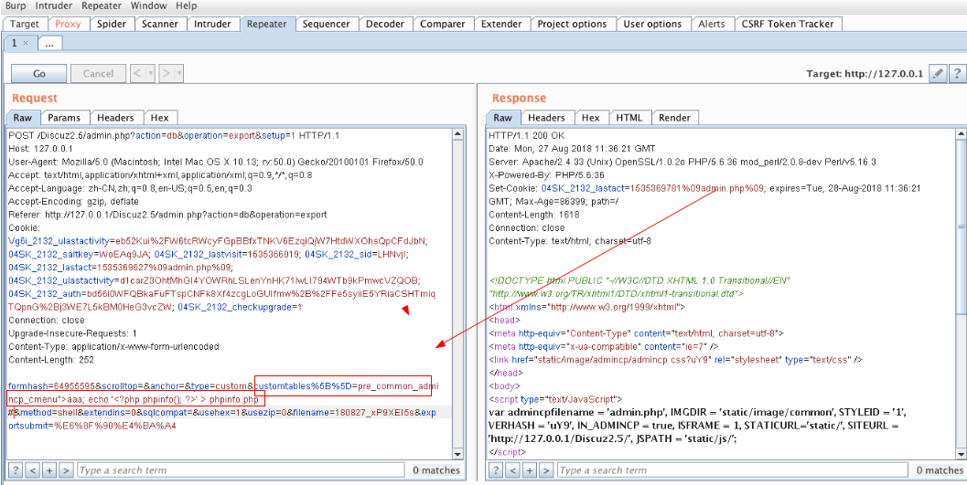Open the Help menu
This screenshot has width=967, height=485.
[187, 6]
